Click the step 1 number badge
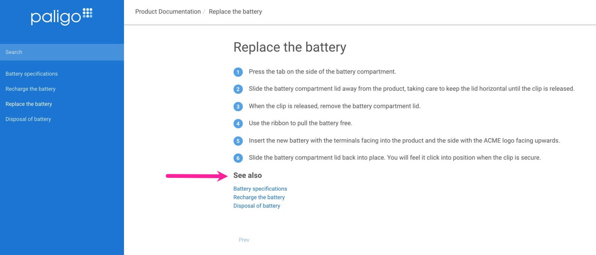Image resolution: width=596 pixels, height=255 pixels. click(238, 72)
